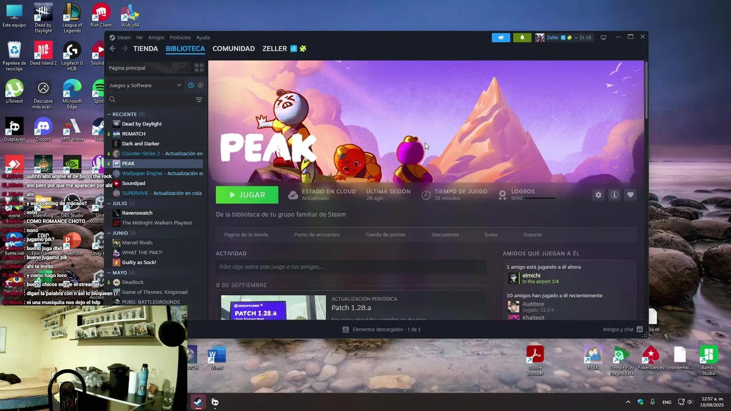Select Ravenswatch in library list
The width and height of the screenshot is (731, 411).
(137, 213)
